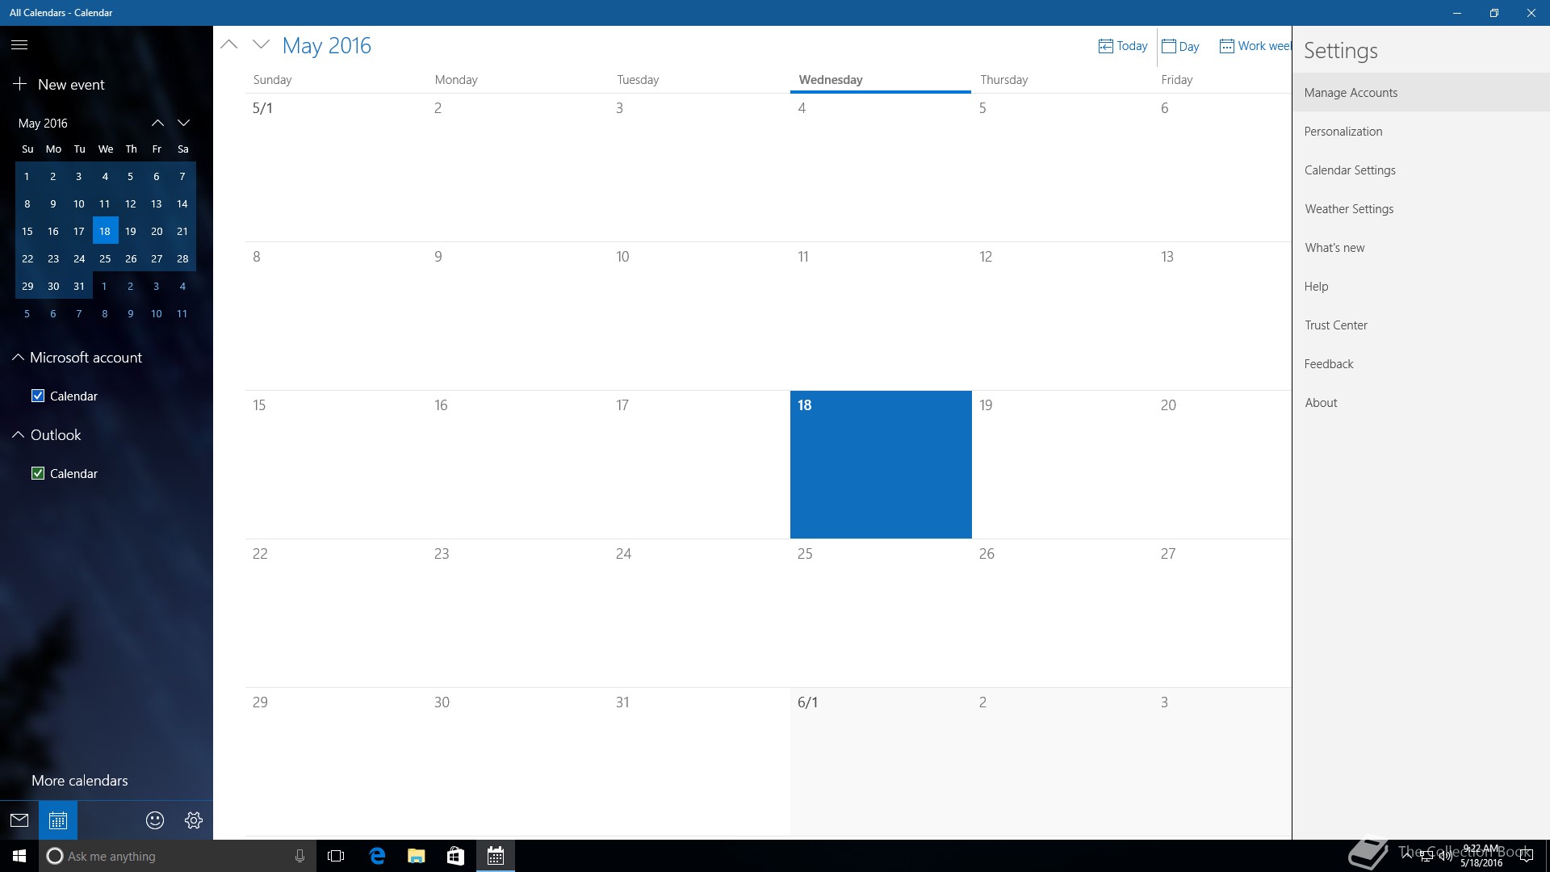Select the 5/1 cell in main calendar
The height and width of the screenshot is (872, 1550).
pos(336,167)
